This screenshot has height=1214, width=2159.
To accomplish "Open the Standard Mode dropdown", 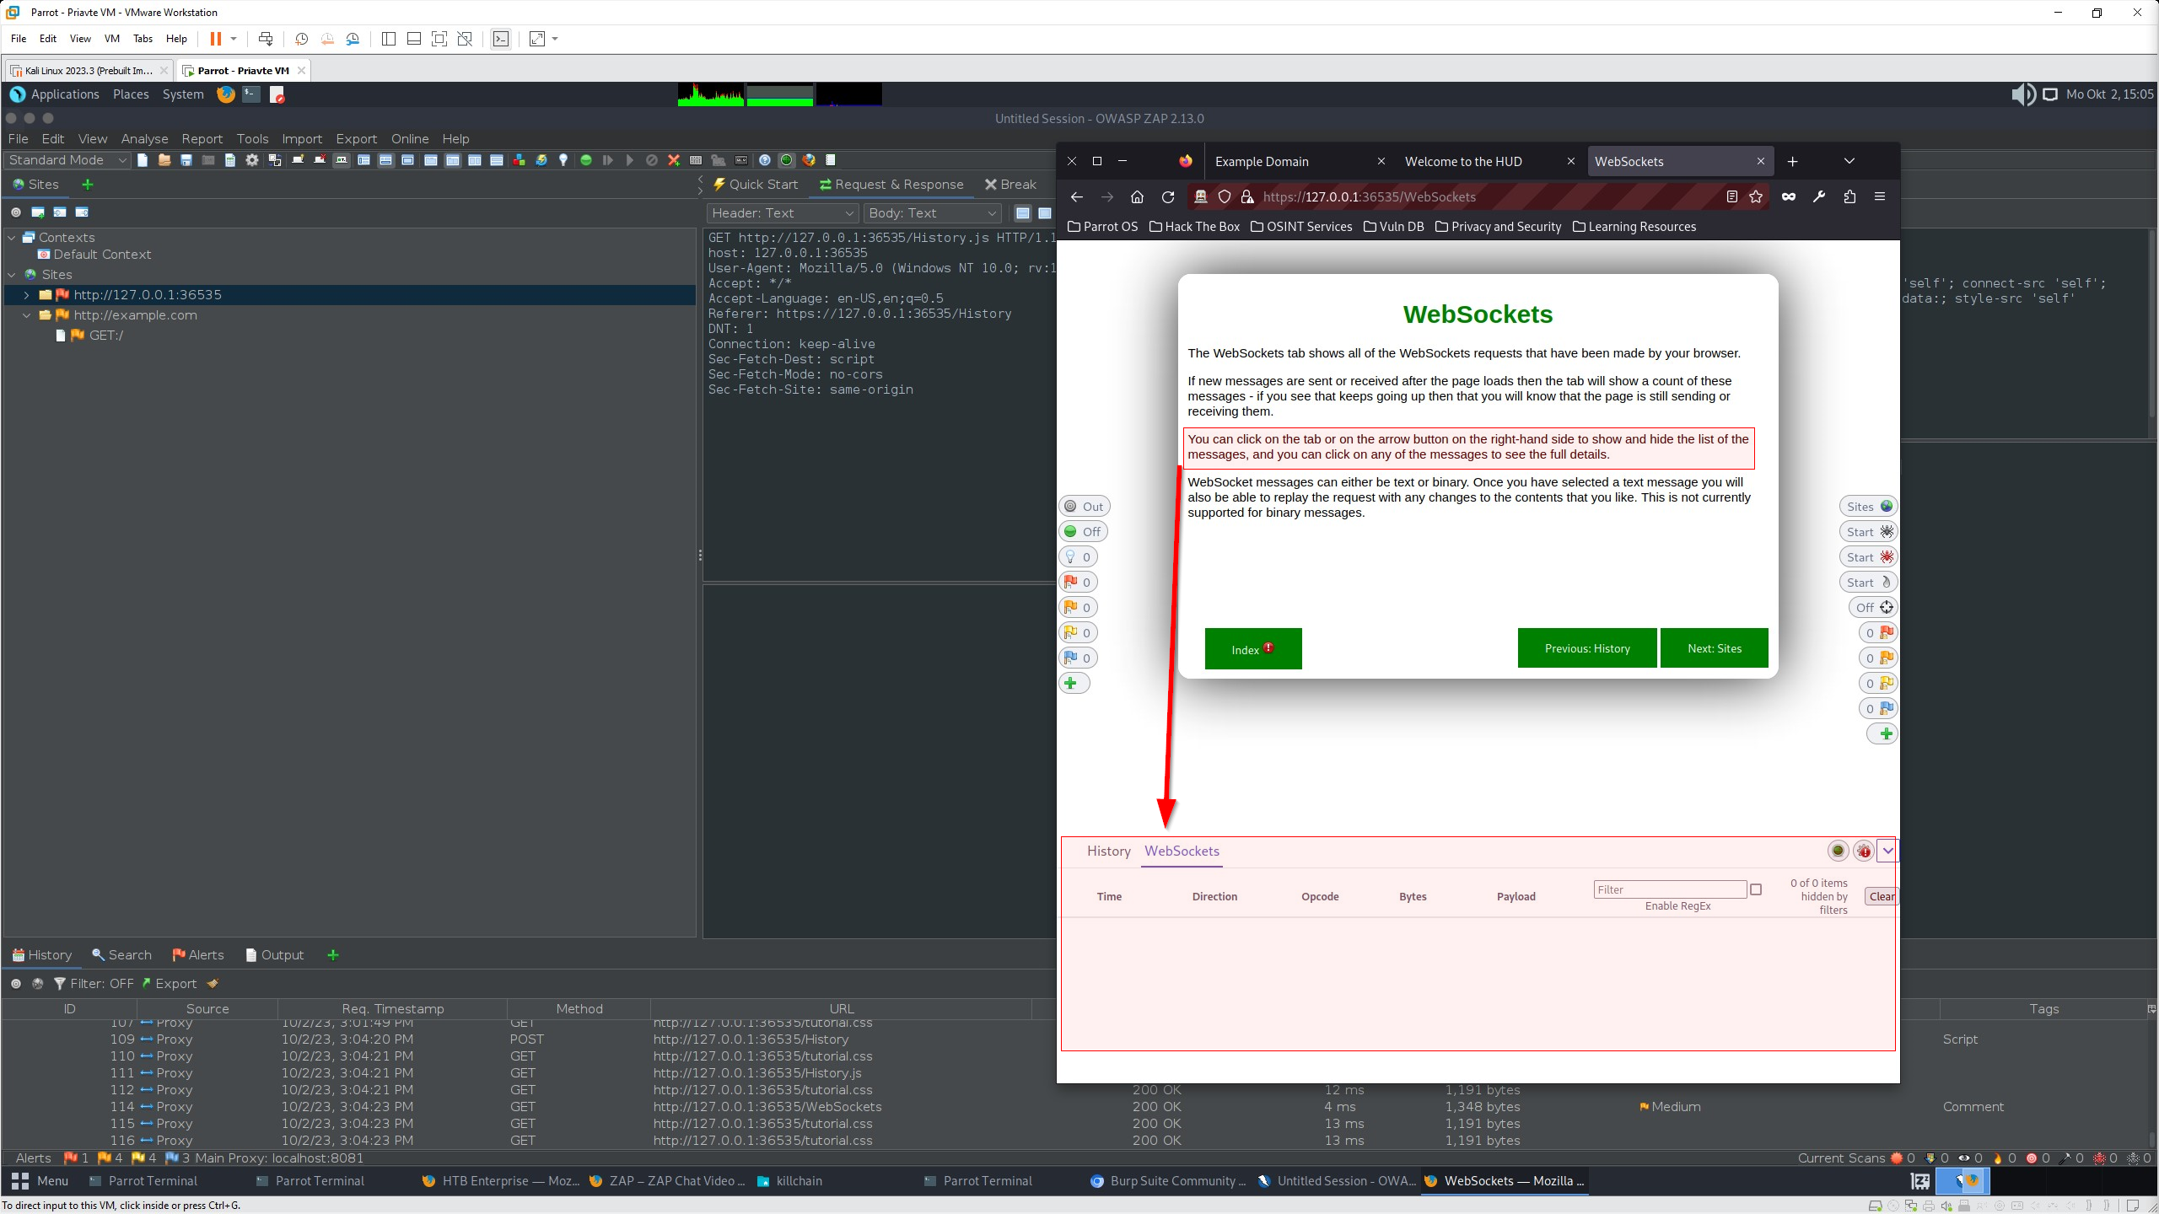I will (122, 159).
